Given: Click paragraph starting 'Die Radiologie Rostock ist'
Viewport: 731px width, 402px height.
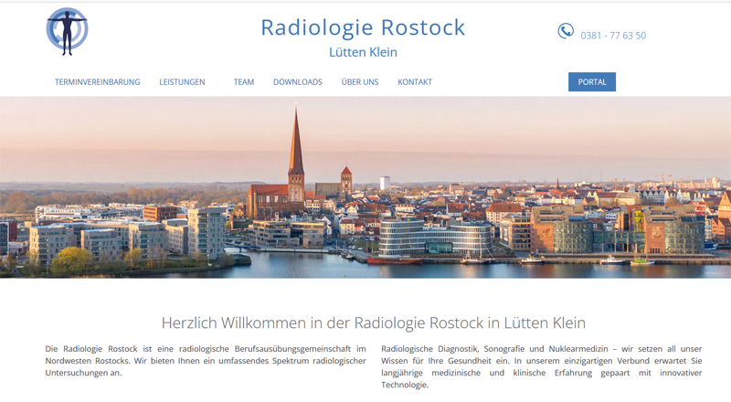Looking at the screenshot, I should pyautogui.click(x=206, y=361).
